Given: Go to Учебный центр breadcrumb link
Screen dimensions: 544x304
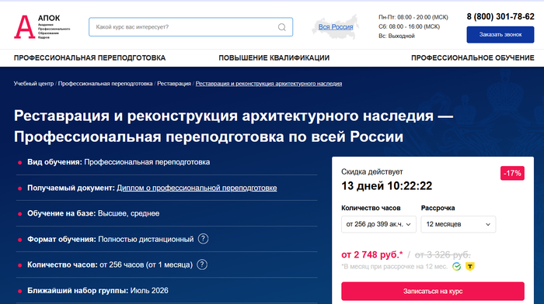Looking at the screenshot, I should (x=33, y=84).
